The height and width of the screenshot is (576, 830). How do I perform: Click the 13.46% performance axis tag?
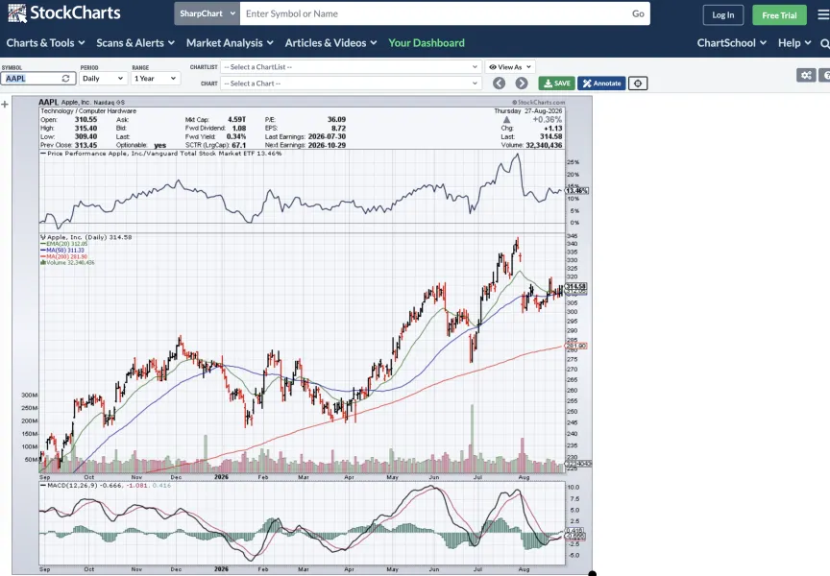[576, 190]
